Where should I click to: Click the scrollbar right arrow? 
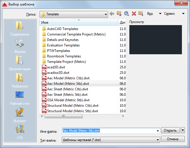(123, 116)
